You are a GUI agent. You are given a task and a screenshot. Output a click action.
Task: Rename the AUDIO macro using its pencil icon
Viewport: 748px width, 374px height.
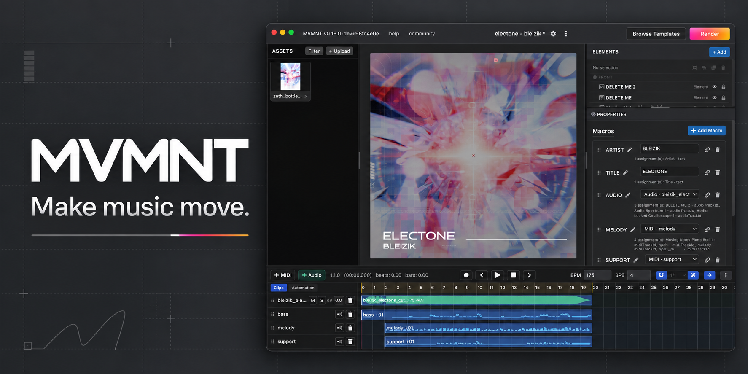point(628,195)
